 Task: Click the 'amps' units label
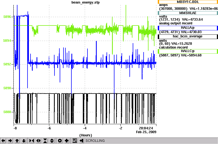coord(163,5)
